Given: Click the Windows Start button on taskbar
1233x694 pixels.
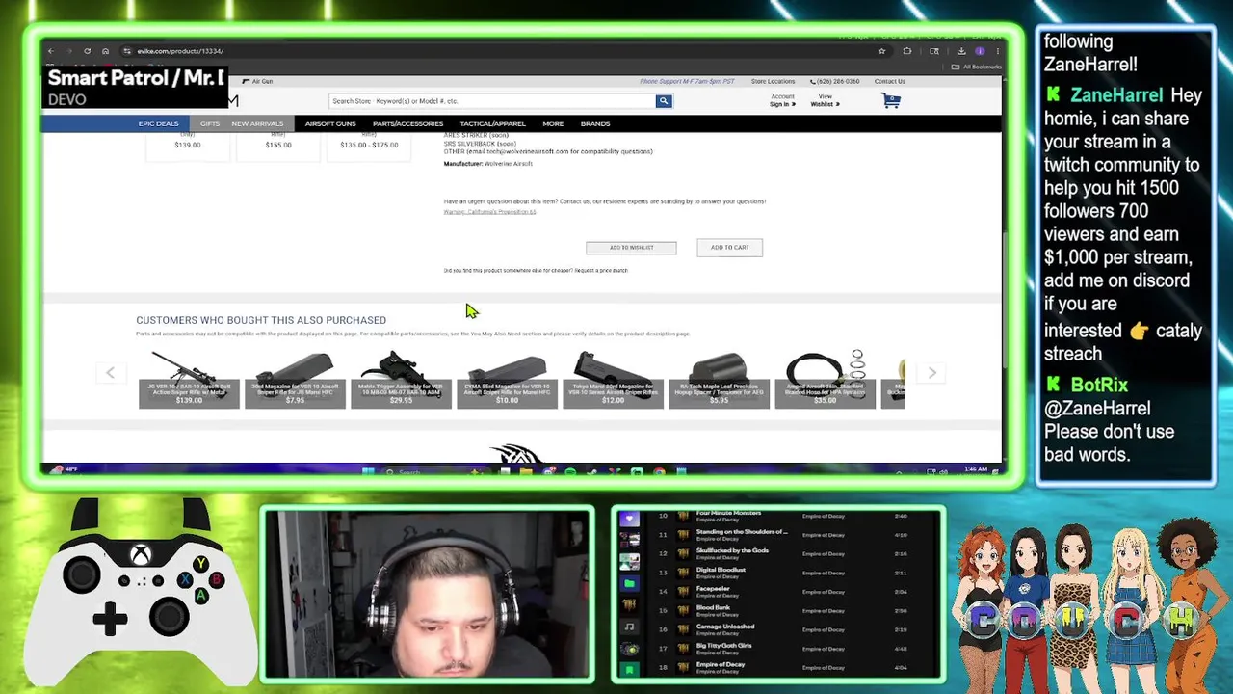Looking at the screenshot, I should pos(367,471).
